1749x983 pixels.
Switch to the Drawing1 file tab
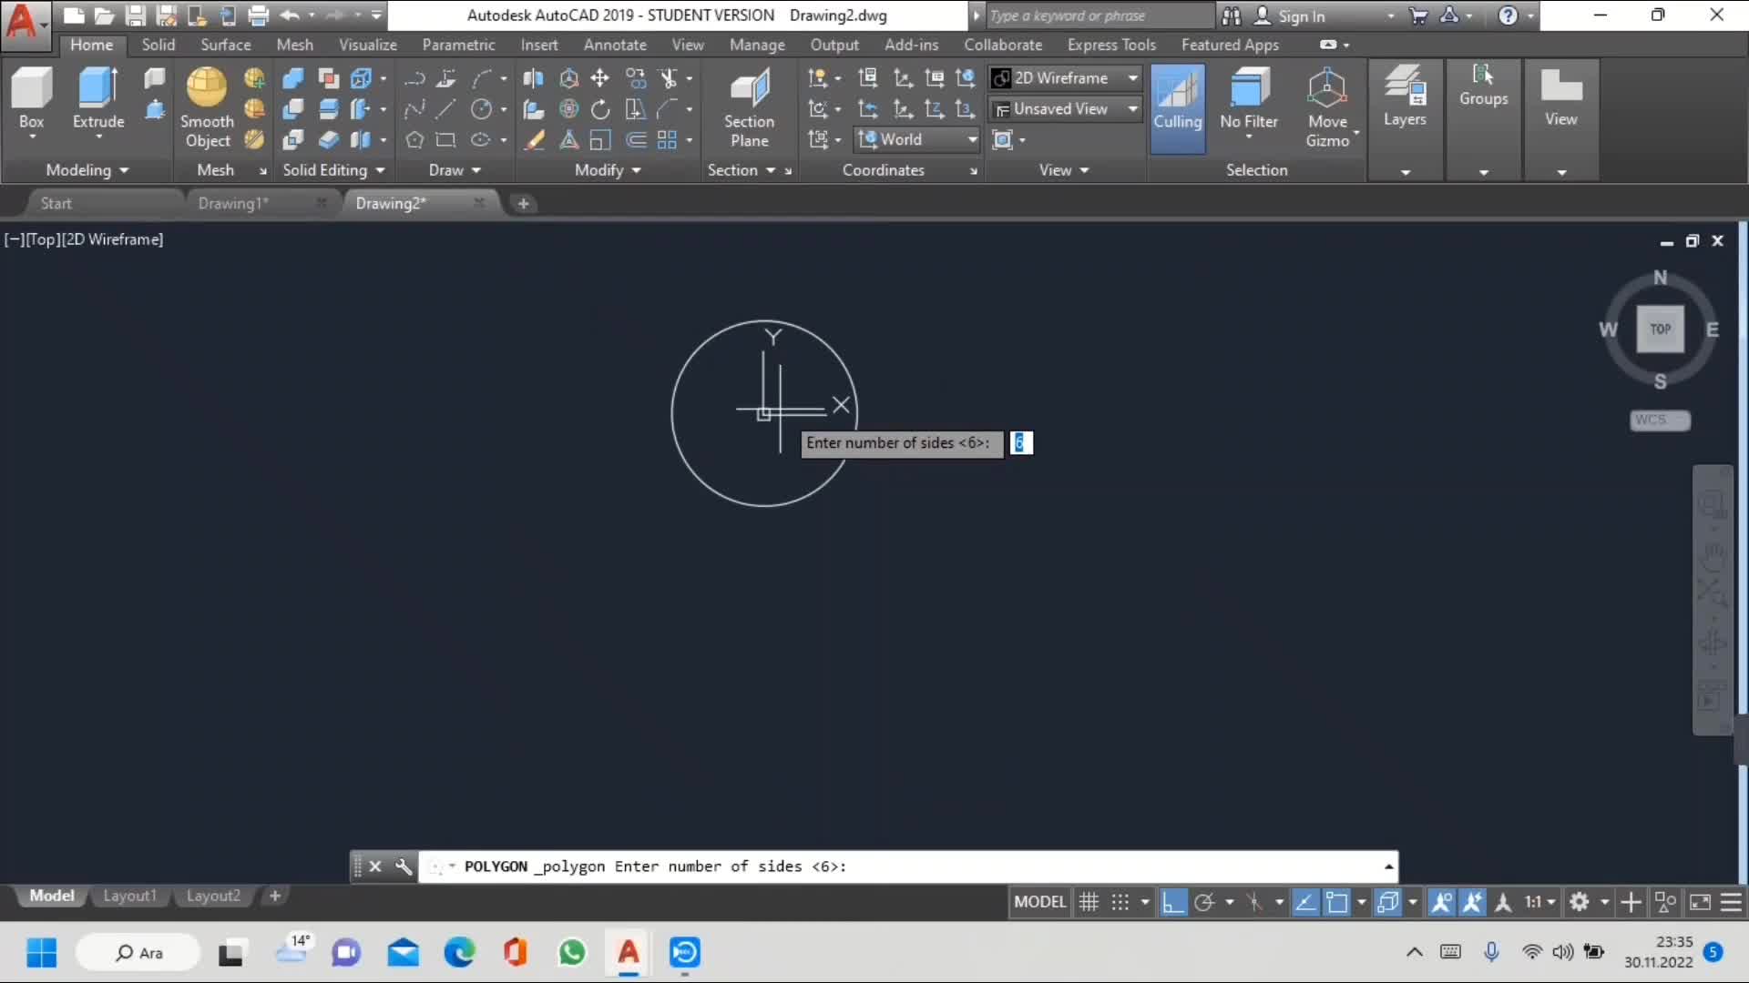pos(233,203)
